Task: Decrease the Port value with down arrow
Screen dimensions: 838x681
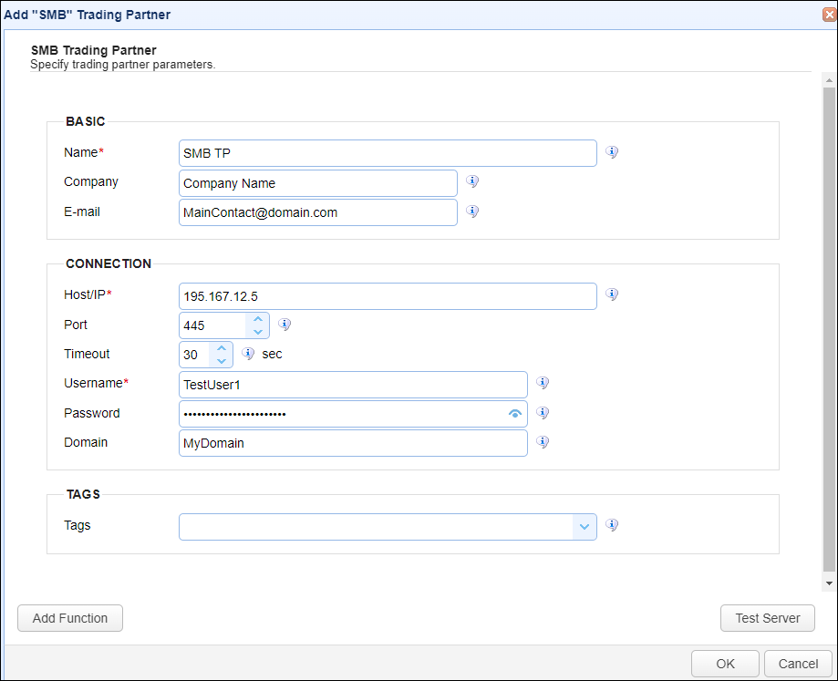Action: coord(258,332)
